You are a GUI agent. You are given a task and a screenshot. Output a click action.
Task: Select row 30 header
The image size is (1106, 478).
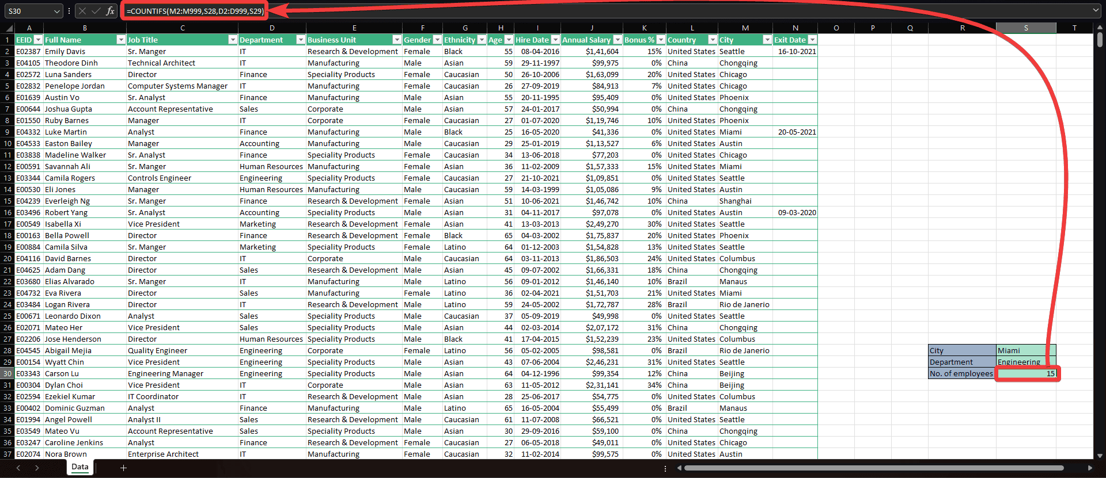pos(7,373)
